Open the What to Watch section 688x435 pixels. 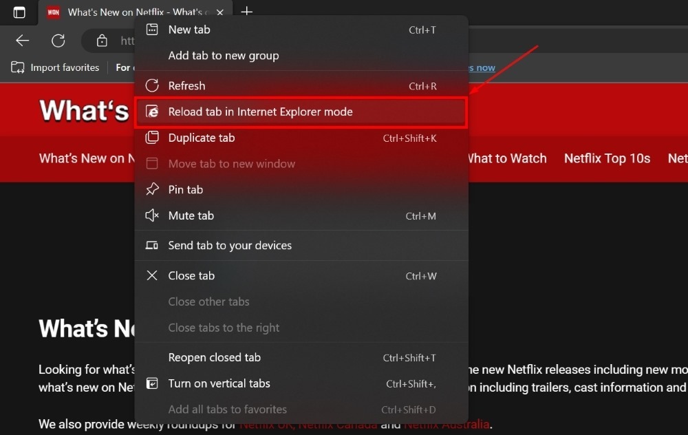pyautogui.click(x=507, y=158)
